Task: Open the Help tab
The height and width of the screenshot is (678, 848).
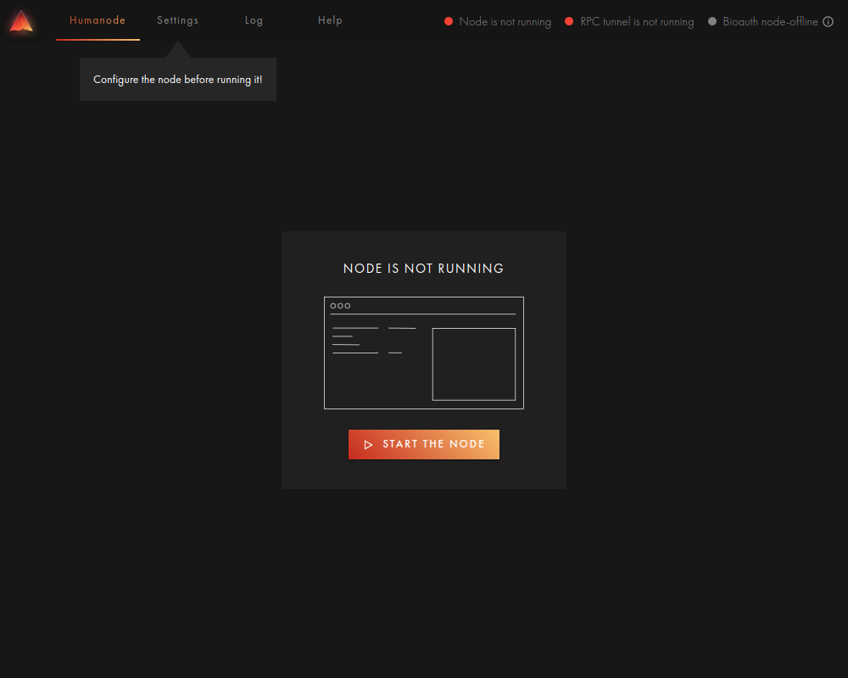Action: (330, 20)
